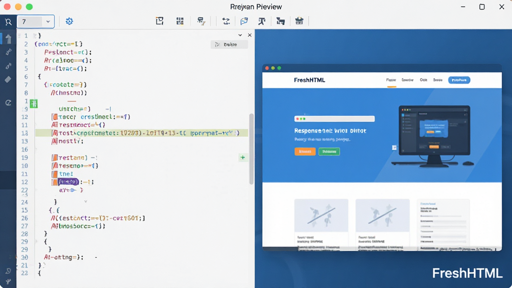Click the fold marker on line 1
Image resolution: width=512 pixels, height=288 pixels.
point(34,35)
